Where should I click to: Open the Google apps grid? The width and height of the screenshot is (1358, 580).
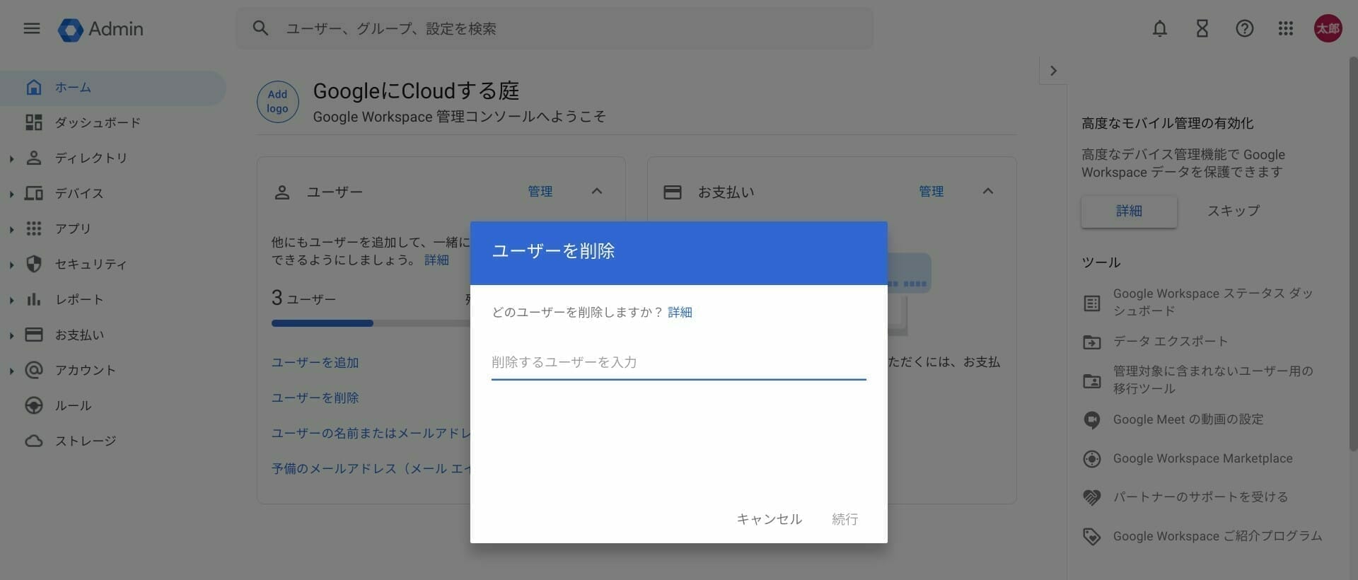pos(1286,28)
